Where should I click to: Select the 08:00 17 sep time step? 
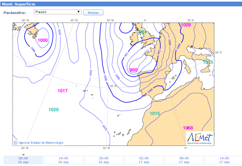point(184,160)
